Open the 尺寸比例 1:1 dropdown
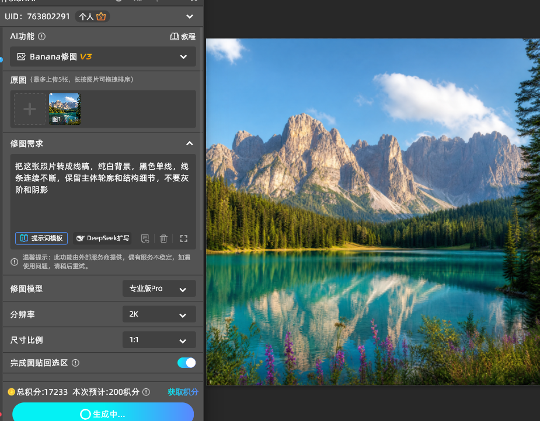The width and height of the screenshot is (540, 421). coord(159,340)
